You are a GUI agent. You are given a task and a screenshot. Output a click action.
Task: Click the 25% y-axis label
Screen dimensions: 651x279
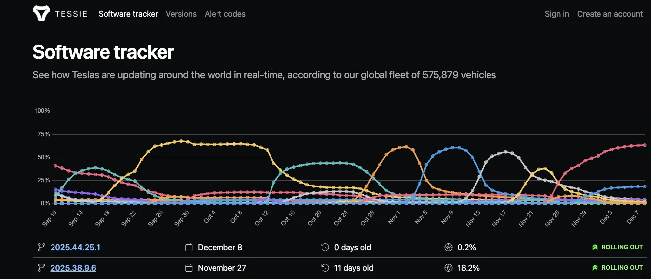[44, 180]
